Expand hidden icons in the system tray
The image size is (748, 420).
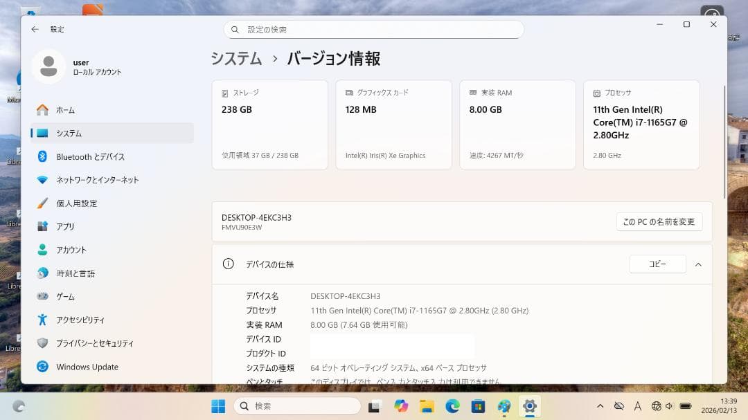tap(600, 406)
